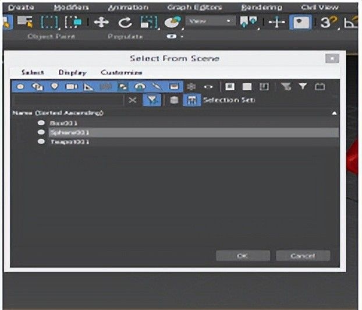This screenshot has width=362, height=310.
Task: Toggle Display Bones filter
Action: coord(157,87)
